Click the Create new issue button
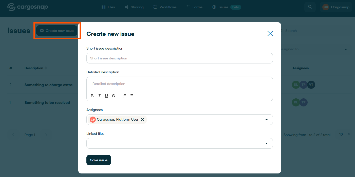This screenshot has height=177, width=355. [x=57, y=31]
